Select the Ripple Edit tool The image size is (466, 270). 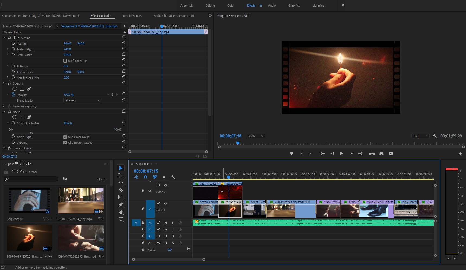tap(121, 182)
